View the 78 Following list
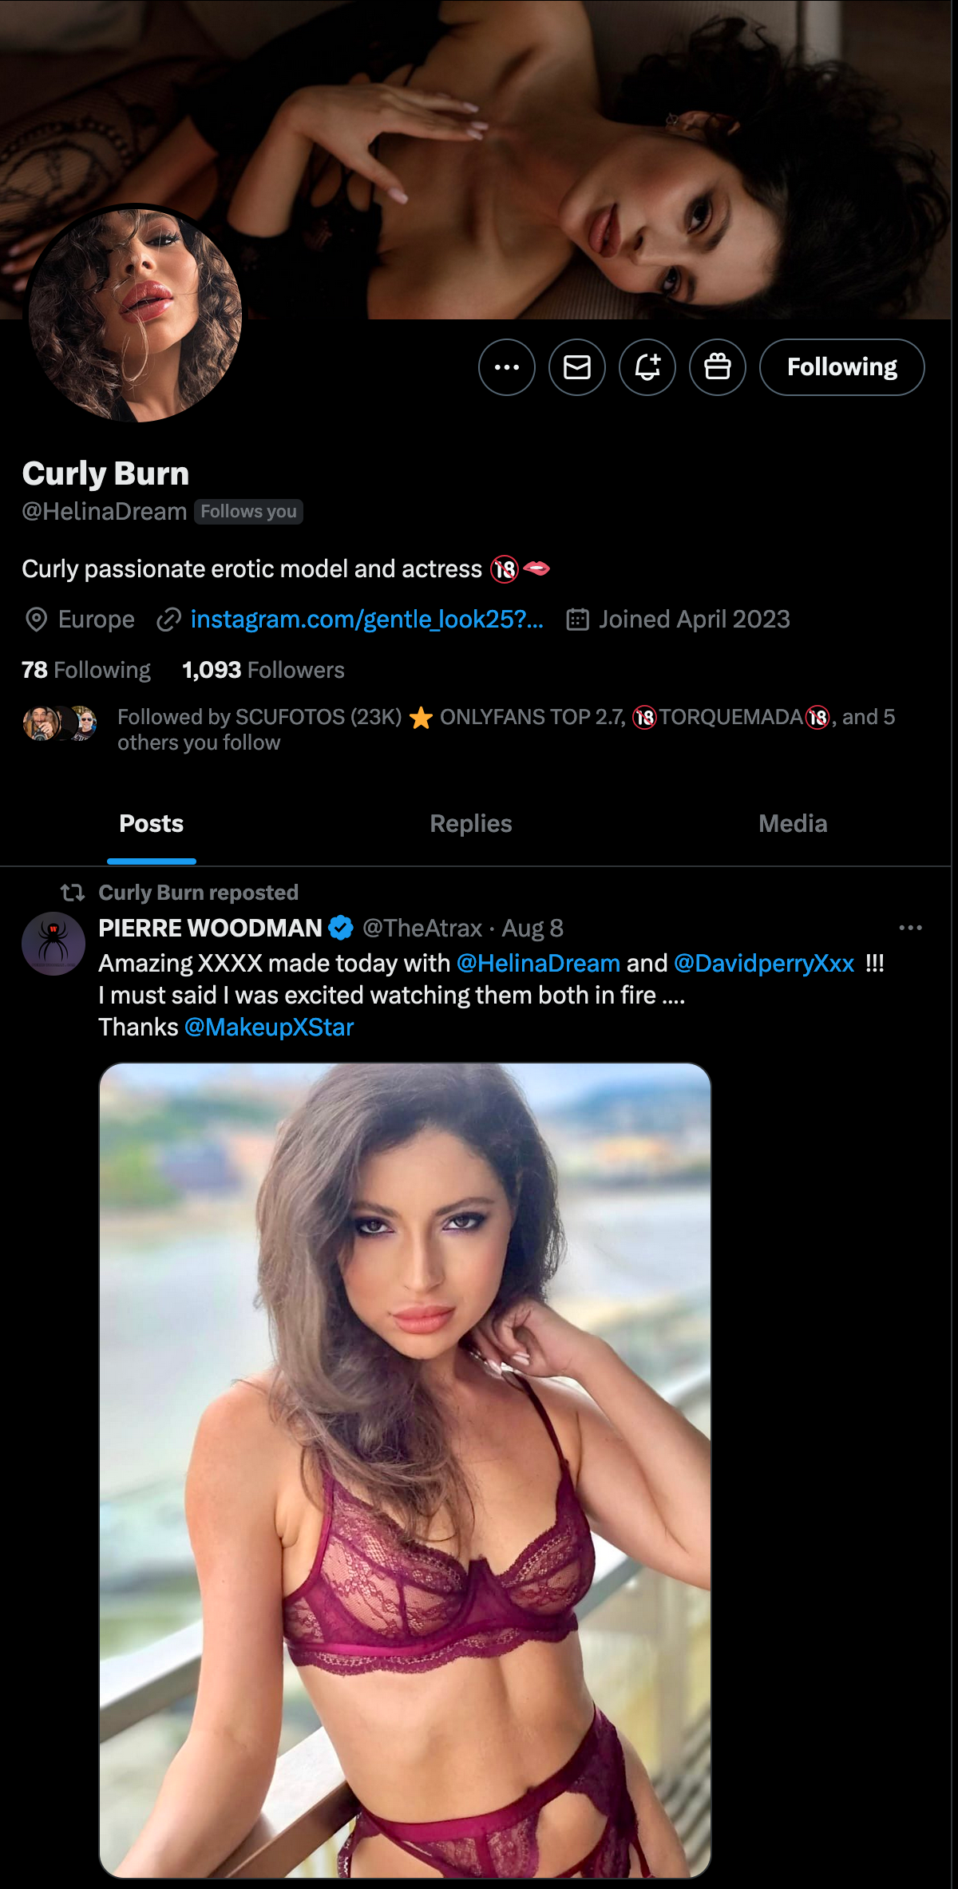Viewport: 958px width, 1889px height. point(86,670)
